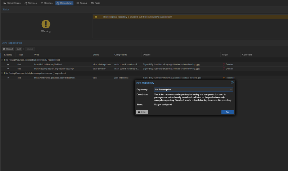Select the trixie-security suite cell
Image resolution: width=288 pixels, height=171 pixels.
pyautogui.click(x=99, y=68)
